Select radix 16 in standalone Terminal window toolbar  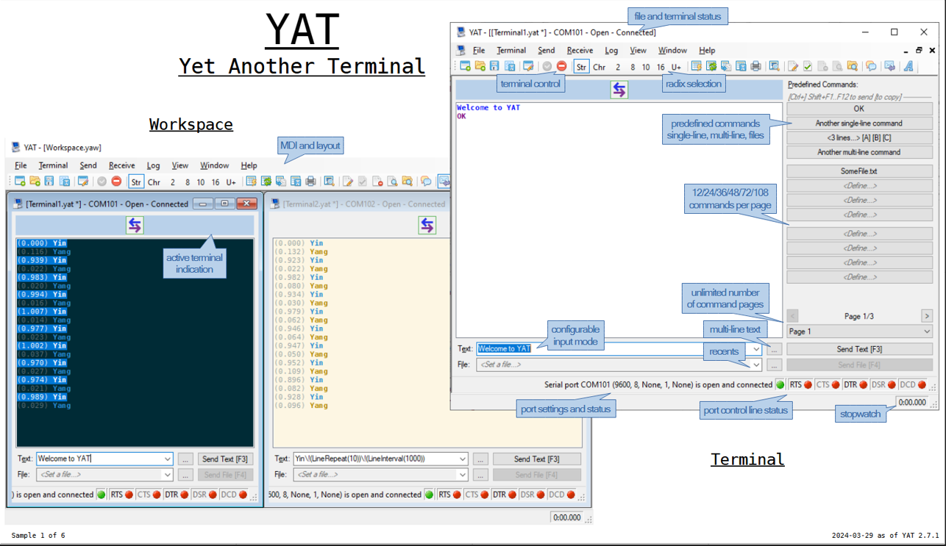click(x=661, y=67)
